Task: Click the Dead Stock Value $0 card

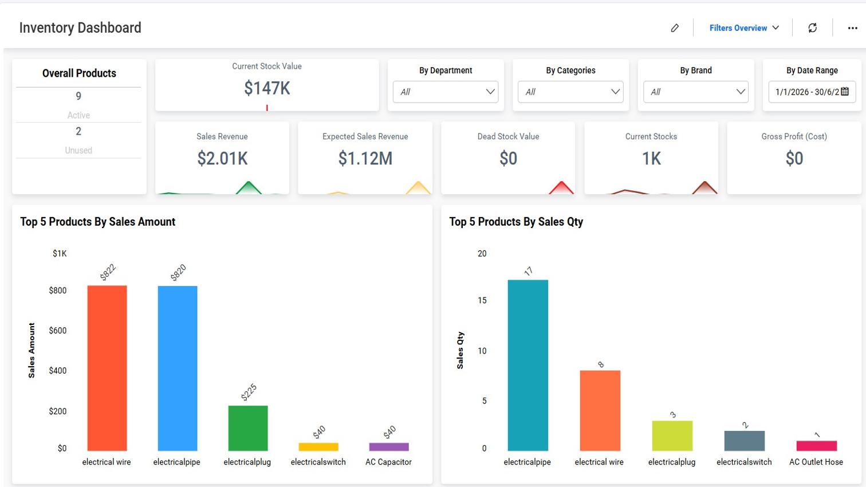Action: 508,158
